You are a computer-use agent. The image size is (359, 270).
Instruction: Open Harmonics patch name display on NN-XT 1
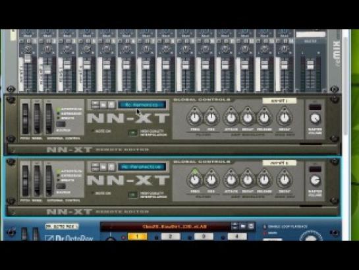point(142,105)
